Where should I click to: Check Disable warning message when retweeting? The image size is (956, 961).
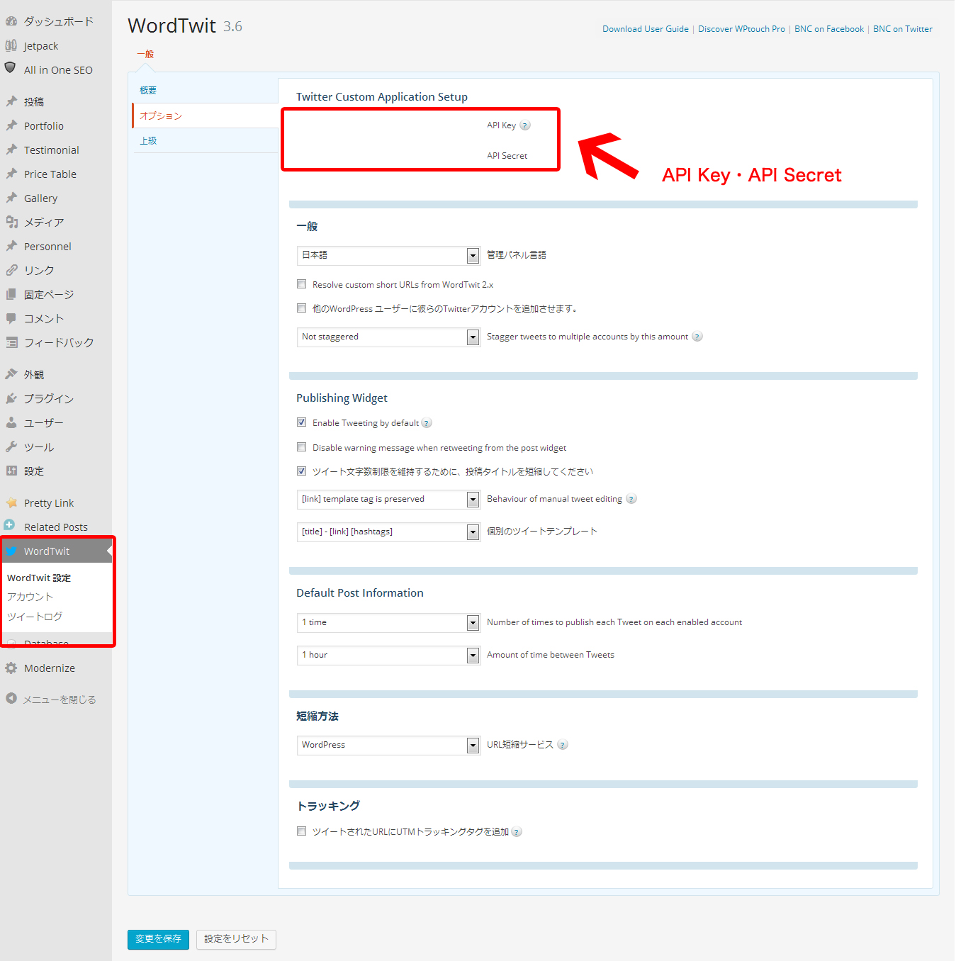(x=301, y=447)
